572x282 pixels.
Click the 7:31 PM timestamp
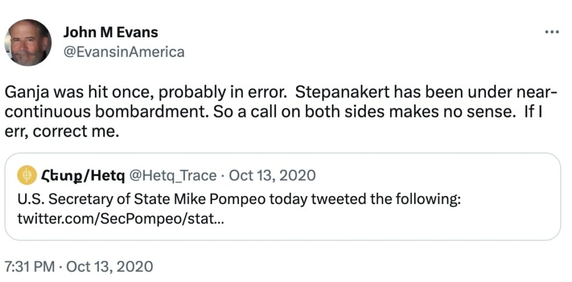pos(29,266)
